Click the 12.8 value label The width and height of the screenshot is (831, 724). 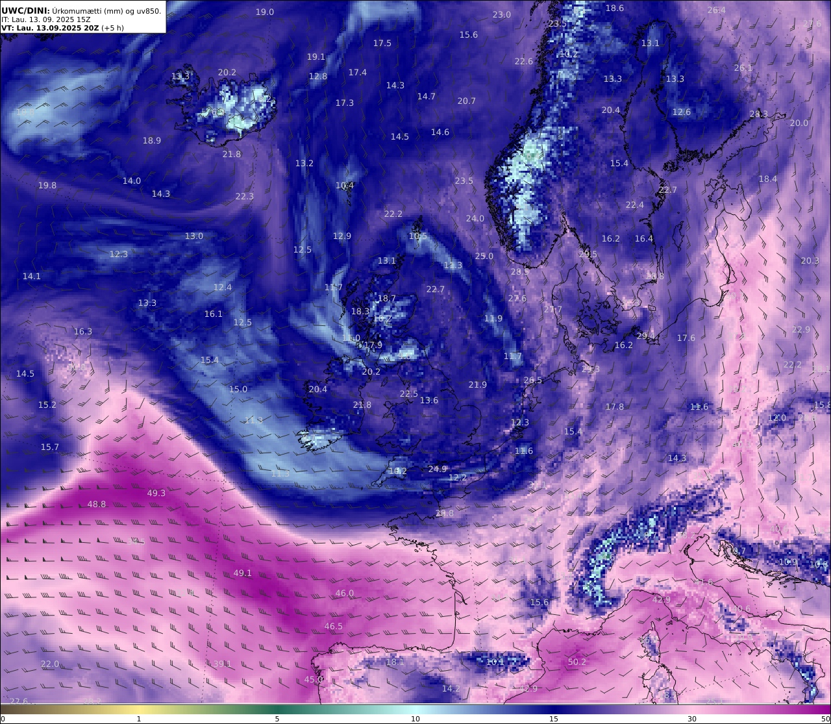[317, 77]
